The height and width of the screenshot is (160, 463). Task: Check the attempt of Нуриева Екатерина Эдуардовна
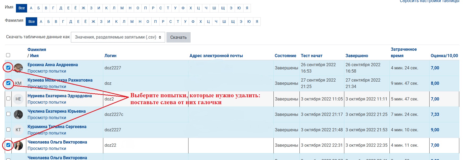click(x=8, y=99)
